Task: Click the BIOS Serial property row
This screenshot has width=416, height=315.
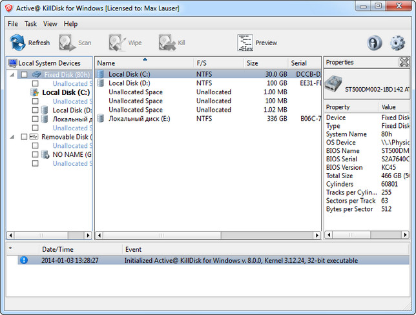Action: [367, 159]
